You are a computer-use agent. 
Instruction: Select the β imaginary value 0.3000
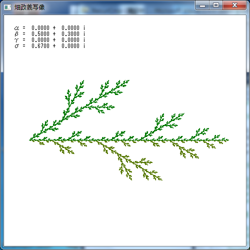[x=70, y=34]
